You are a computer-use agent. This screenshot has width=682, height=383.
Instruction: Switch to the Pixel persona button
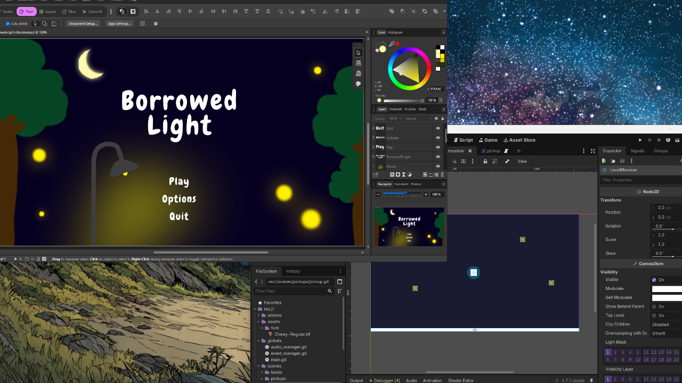click(x=27, y=11)
